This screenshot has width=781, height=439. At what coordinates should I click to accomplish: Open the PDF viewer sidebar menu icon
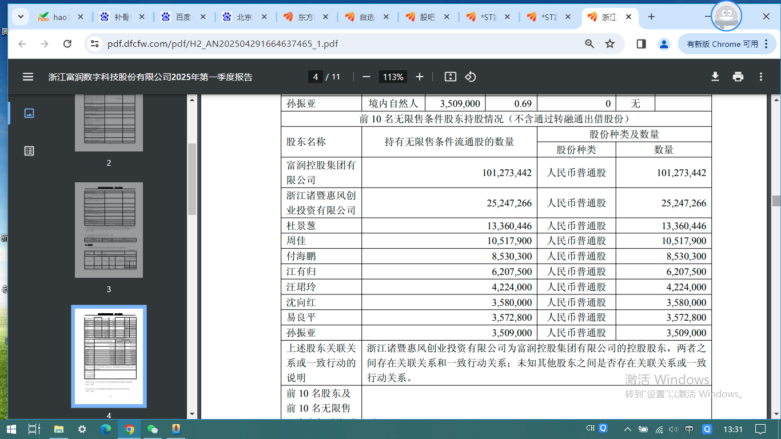(x=28, y=77)
